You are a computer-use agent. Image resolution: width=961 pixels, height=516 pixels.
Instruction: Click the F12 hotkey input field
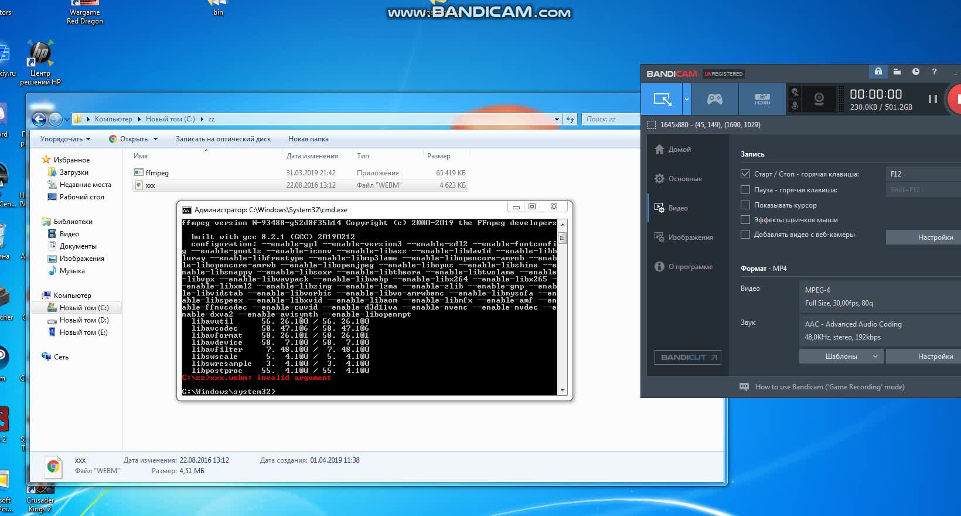(923, 174)
